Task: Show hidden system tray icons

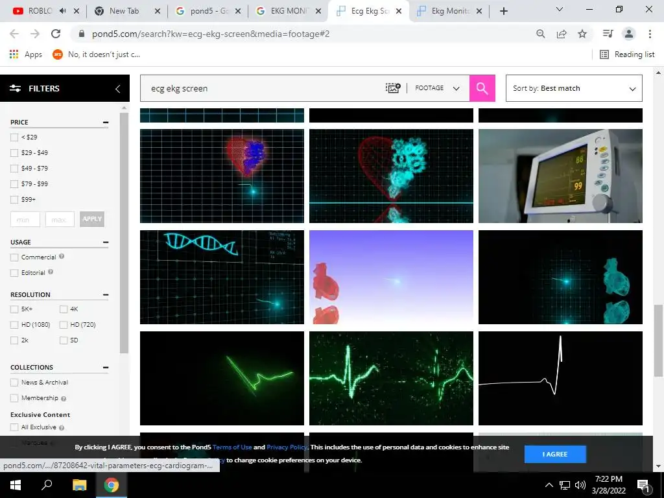Action: [x=549, y=485]
